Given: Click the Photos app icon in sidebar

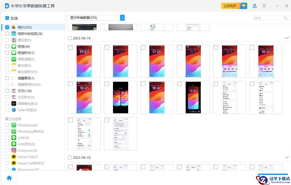Looking at the screenshot, I should [14, 28].
